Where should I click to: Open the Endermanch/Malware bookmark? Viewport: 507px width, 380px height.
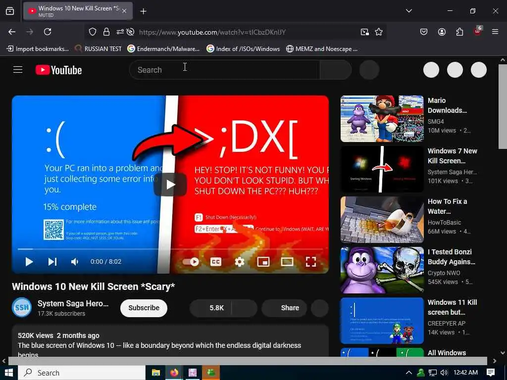(x=163, y=49)
